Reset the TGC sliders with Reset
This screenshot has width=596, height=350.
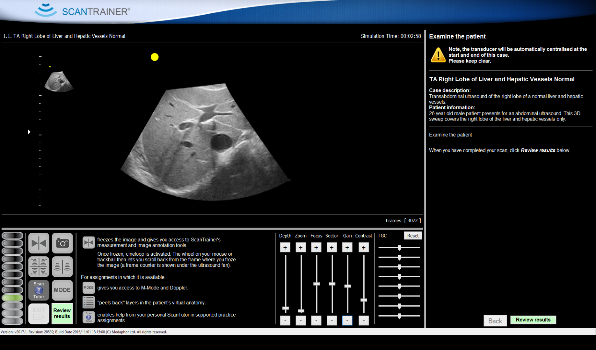(413, 236)
